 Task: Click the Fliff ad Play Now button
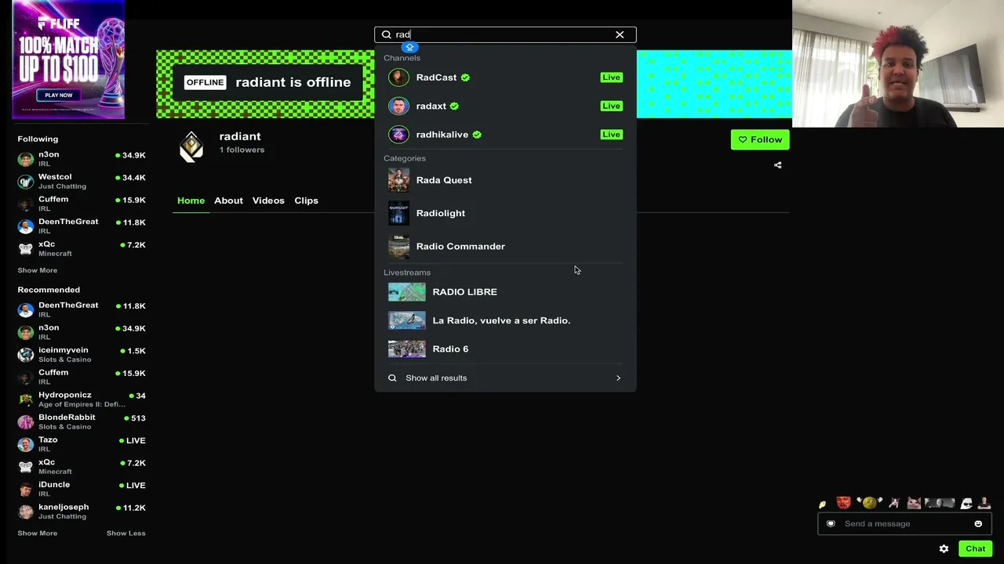(59, 95)
